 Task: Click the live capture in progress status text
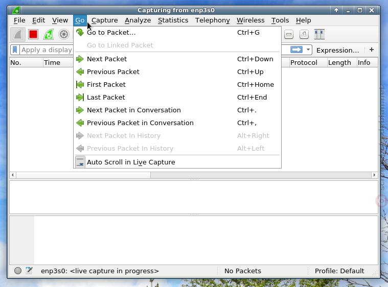pos(100,271)
